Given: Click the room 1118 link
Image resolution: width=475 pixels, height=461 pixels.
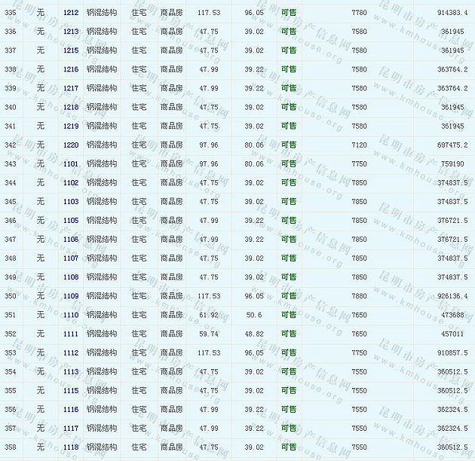Looking at the screenshot, I should pyautogui.click(x=71, y=447).
